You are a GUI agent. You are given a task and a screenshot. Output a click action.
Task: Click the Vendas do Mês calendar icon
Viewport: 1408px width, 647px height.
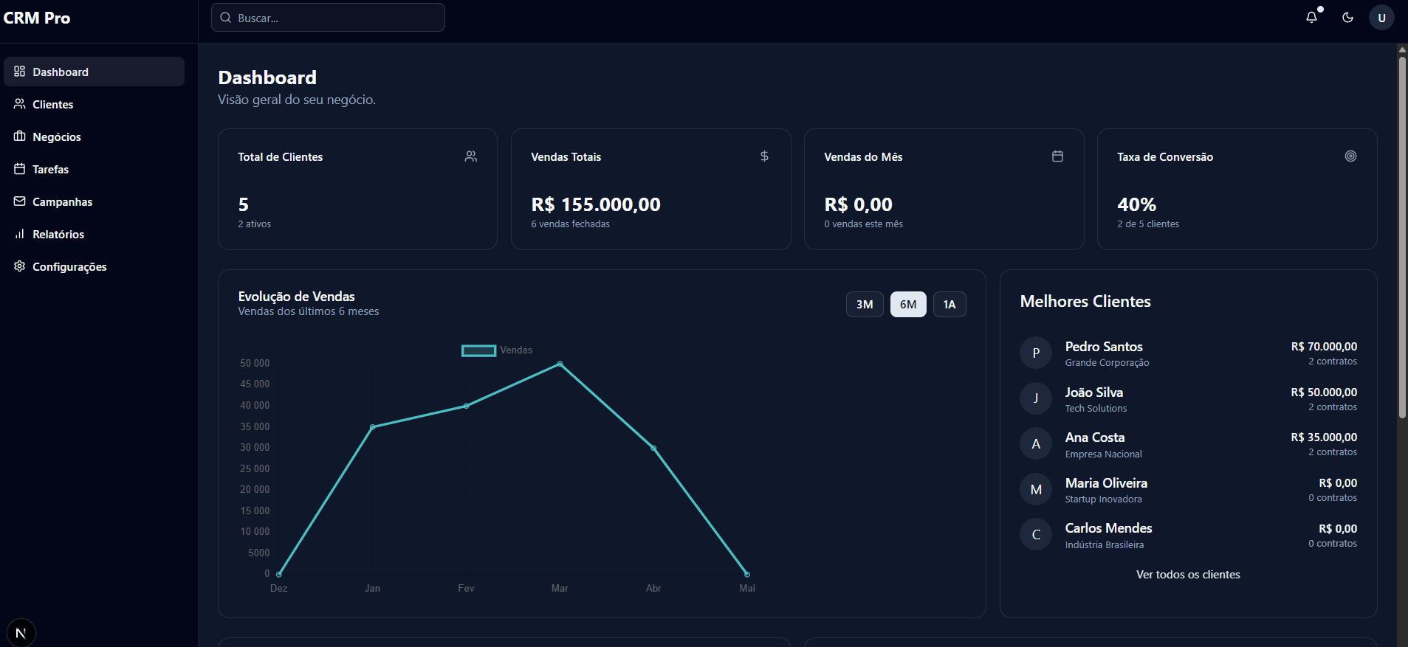(1057, 156)
